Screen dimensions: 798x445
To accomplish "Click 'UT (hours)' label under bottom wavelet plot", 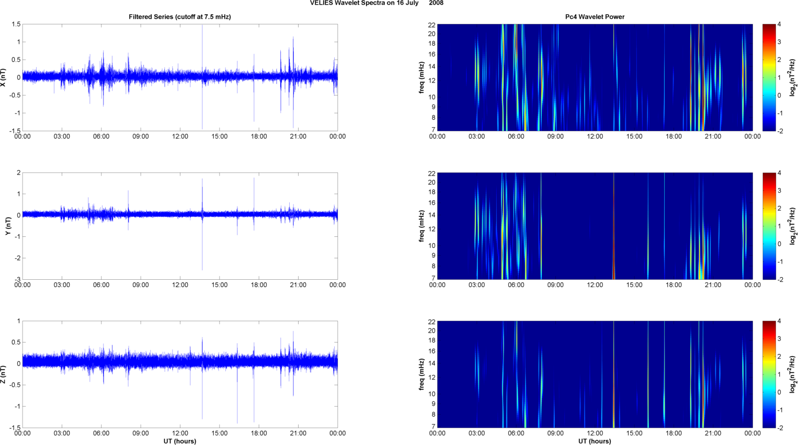I will pyautogui.click(x=595, y=441).
